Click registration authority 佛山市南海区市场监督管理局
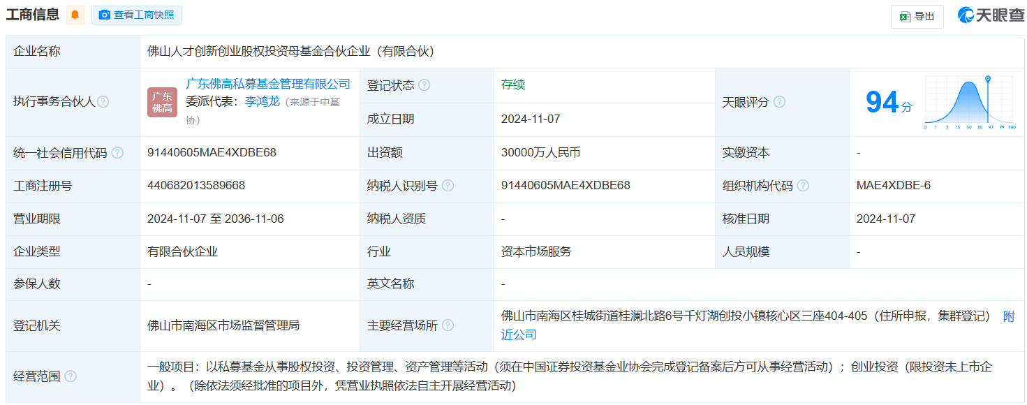 [x=223, y=325]
